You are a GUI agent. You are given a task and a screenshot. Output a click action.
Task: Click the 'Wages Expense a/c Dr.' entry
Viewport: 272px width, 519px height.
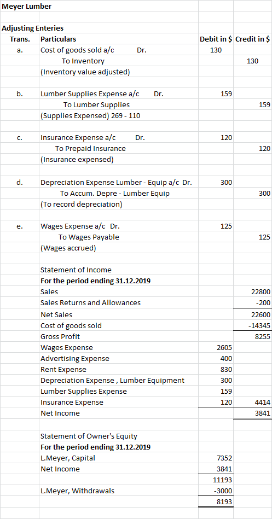point(80,226)
